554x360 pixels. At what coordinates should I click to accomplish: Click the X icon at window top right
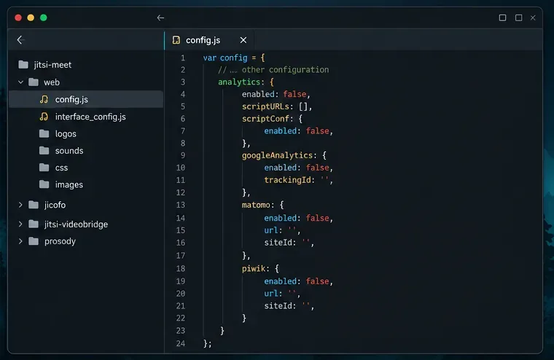(x=533, y=17)
